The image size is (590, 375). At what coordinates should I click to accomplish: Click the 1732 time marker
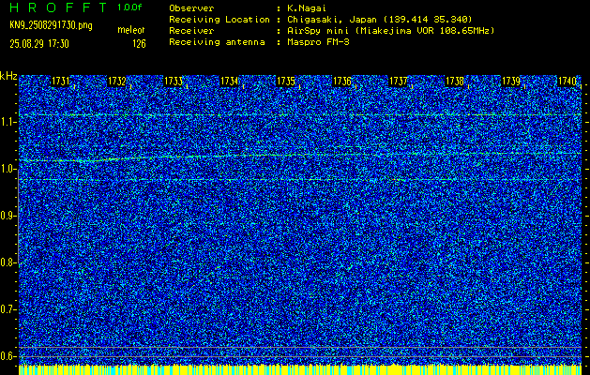click(117, 82)
